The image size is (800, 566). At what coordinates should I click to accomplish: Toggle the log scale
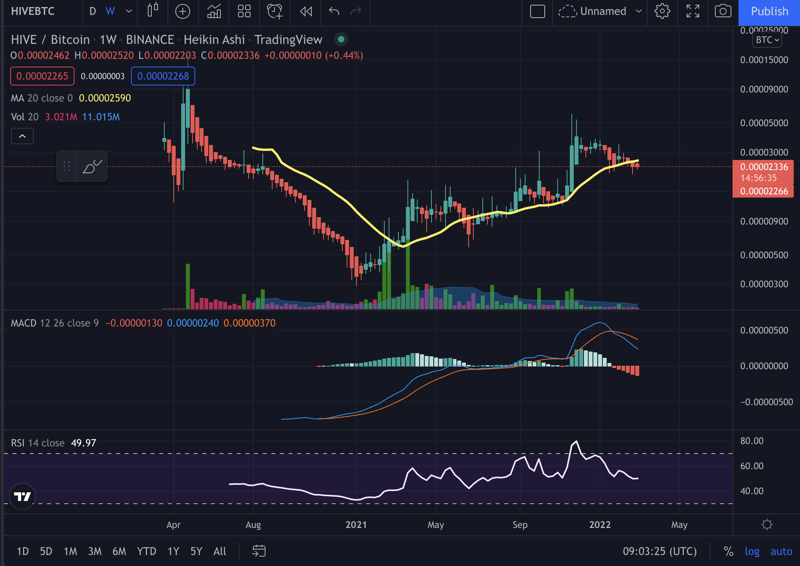(x=752, y=551)
